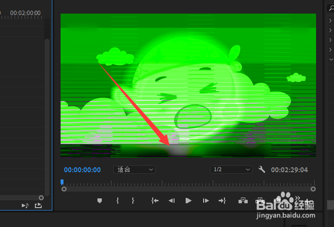Step forward one frame
Image resolution: width=334 pixels, height=227 pixels.
[x=206, y=201]
